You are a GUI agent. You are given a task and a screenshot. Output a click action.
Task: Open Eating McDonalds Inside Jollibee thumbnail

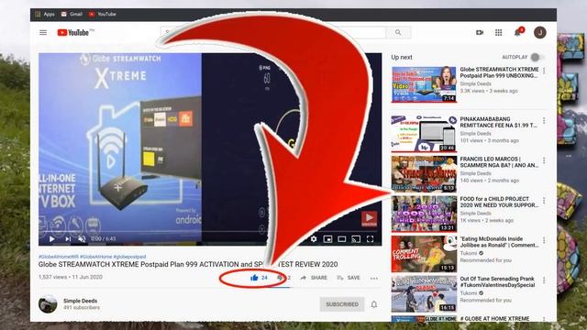pos(424,254)
